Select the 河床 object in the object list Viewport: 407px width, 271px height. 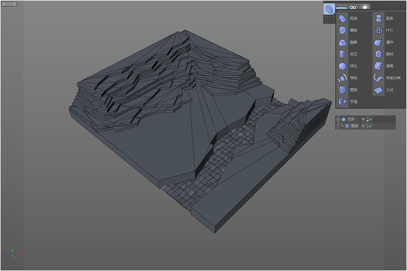[x=351, y=119]
